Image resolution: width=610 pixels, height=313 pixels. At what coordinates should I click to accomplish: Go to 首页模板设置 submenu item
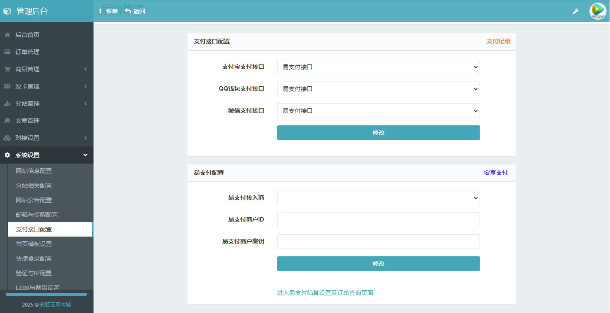(x=34, y=244)
